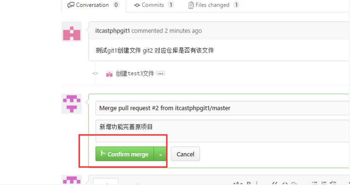Viewport: 350px width, 185px height.
Task: Open the 创建test3文件 commit link
Action: (135, 73)
